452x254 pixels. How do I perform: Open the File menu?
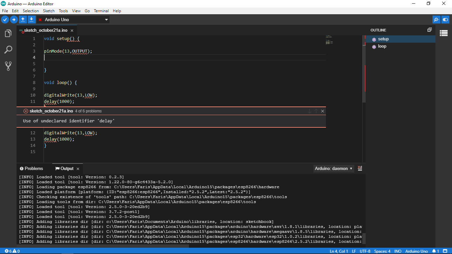pos(5,11)
